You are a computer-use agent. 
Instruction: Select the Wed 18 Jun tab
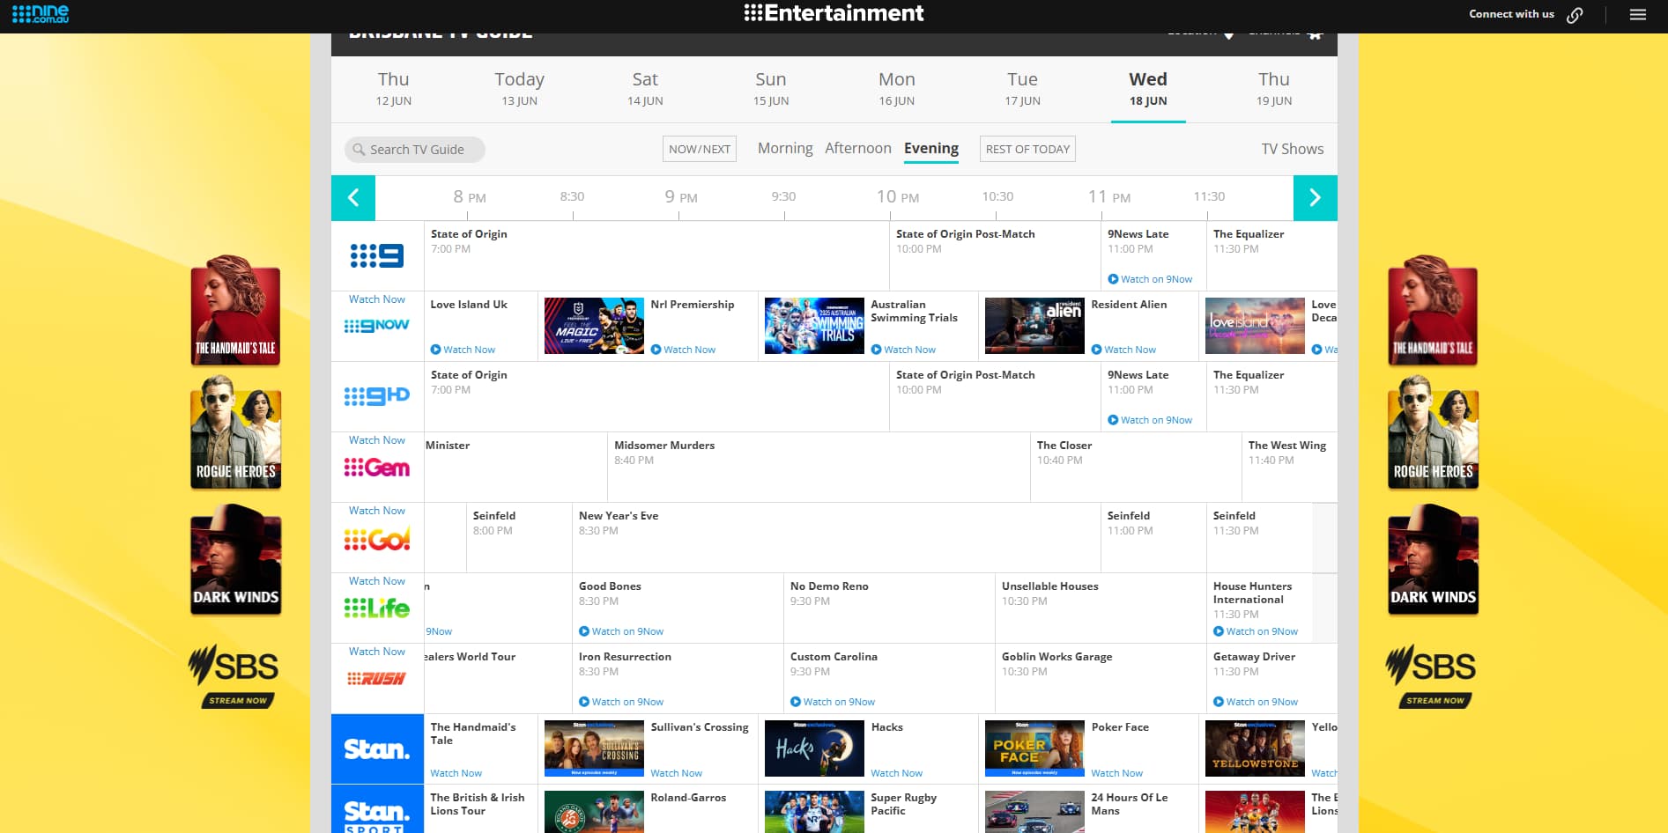1148,89
